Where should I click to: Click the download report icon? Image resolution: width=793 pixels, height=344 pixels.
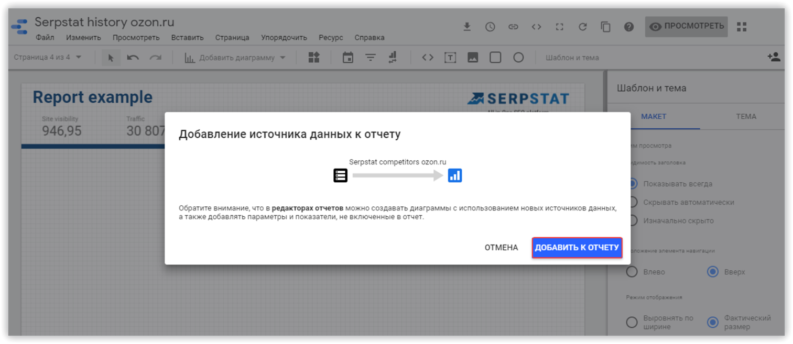[467, 27]
